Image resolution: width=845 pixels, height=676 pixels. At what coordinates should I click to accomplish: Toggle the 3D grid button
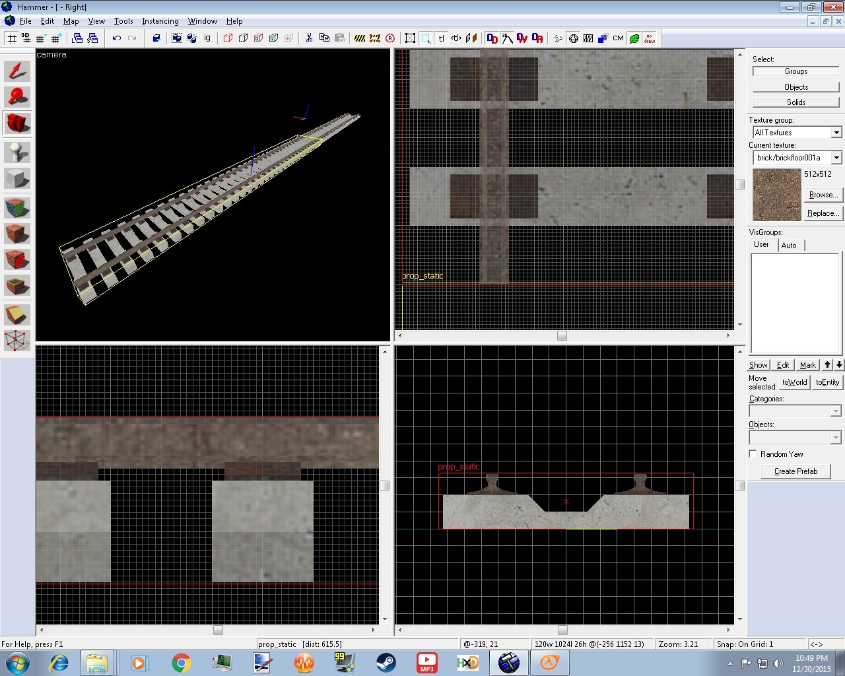(x=26, y=38)
